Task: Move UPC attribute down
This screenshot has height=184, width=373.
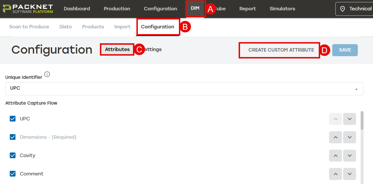Action: click(349, 119)
